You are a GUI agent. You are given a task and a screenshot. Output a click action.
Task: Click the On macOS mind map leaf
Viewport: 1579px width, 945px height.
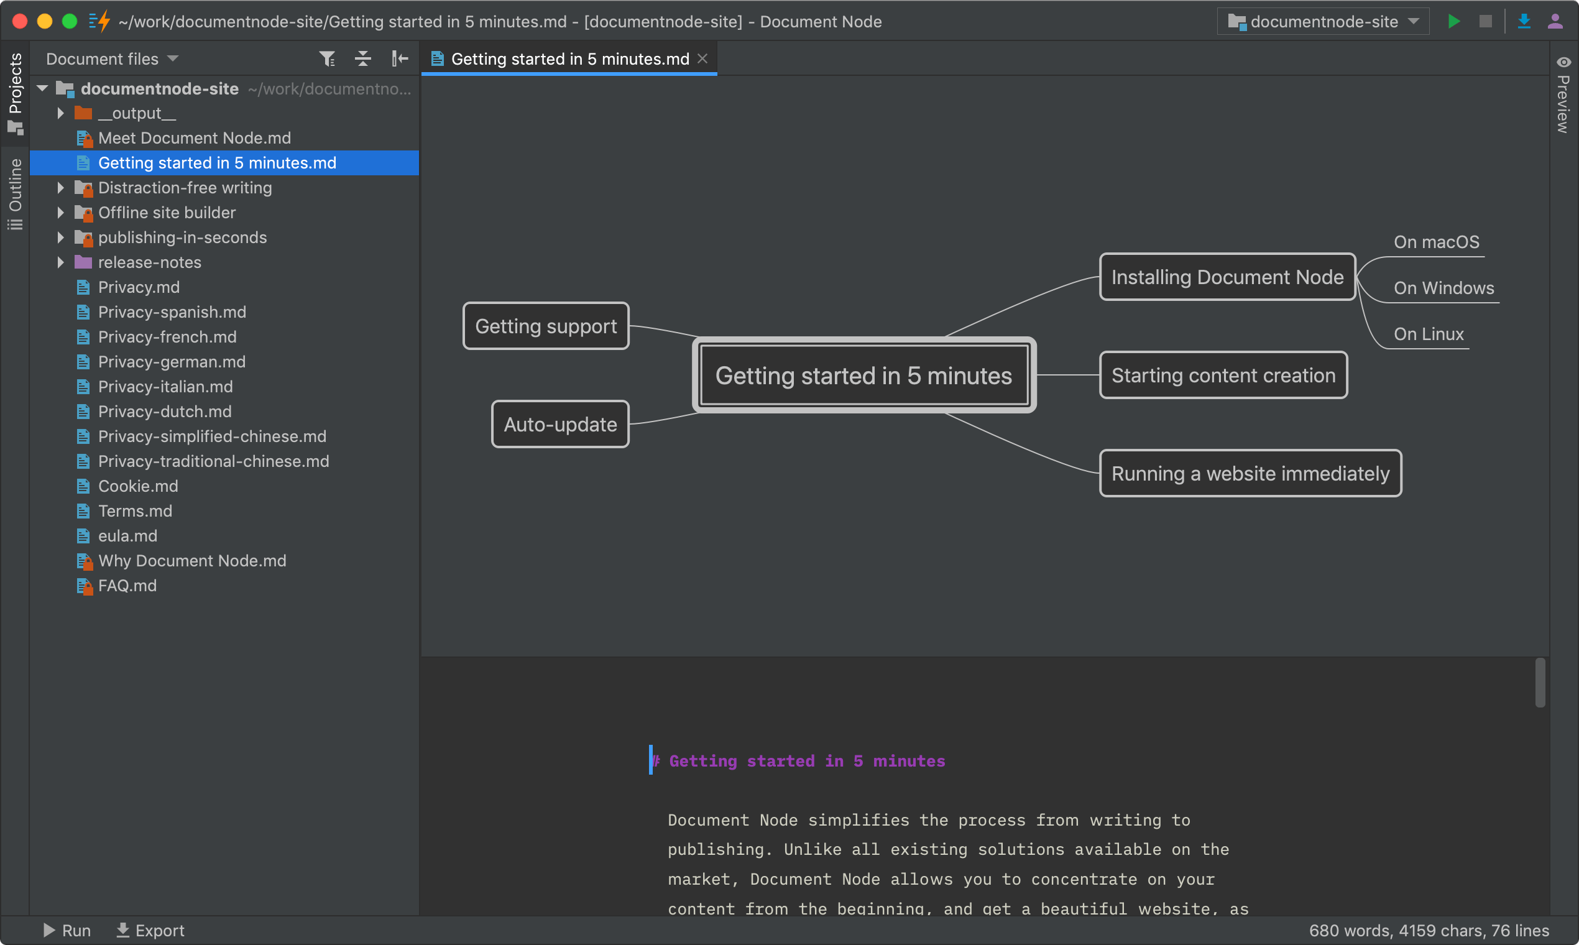pos(1437,242)
